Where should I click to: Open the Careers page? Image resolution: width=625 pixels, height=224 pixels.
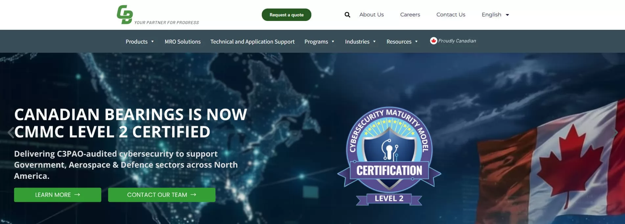point(410,15)
